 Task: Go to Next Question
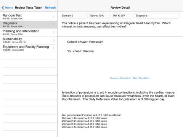pos(141,78)
